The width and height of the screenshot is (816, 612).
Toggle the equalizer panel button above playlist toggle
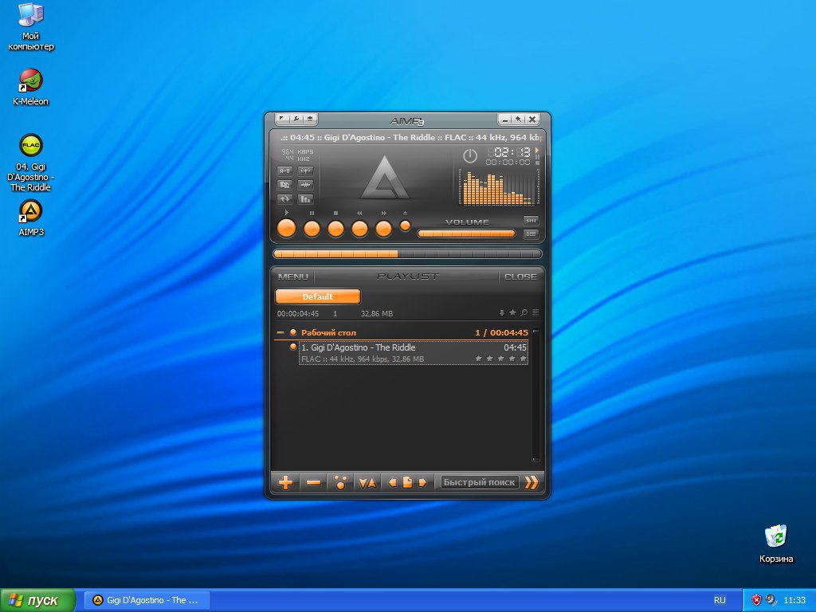[530, 221]
